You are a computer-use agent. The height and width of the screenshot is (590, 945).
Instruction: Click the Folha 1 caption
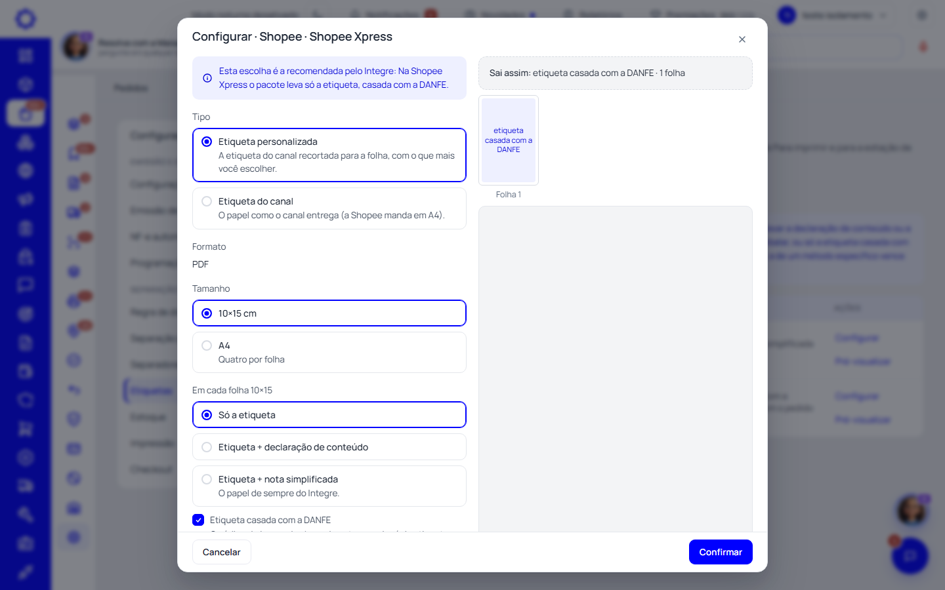[509, 195]
